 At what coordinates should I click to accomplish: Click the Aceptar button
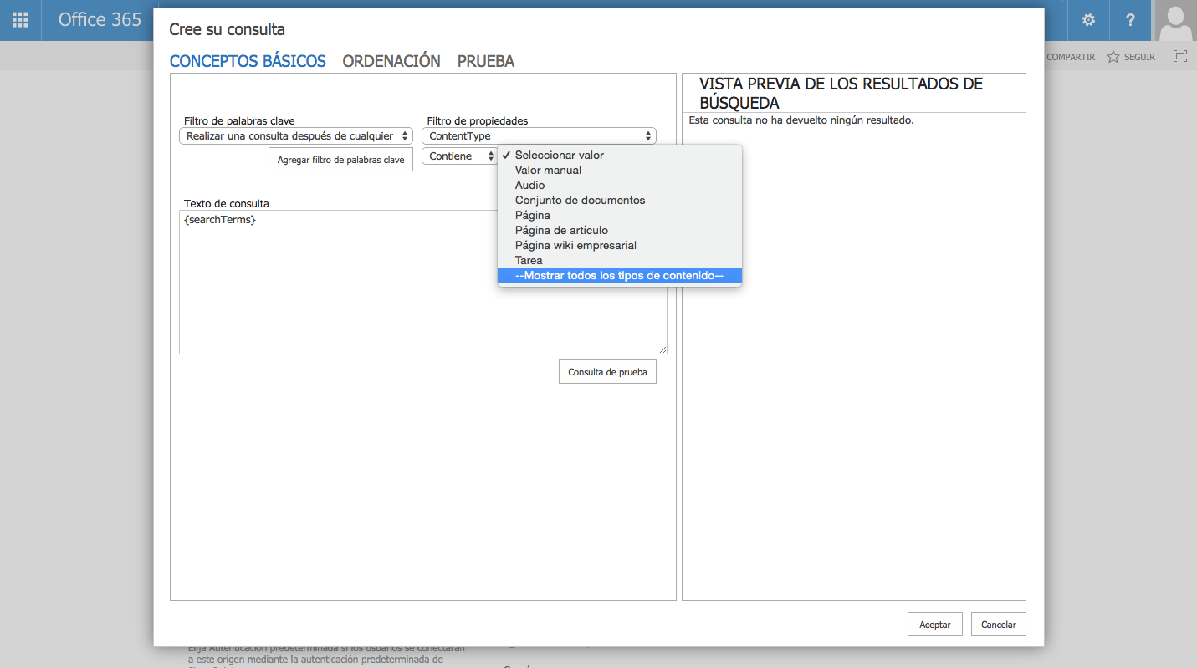click(934, 624)
